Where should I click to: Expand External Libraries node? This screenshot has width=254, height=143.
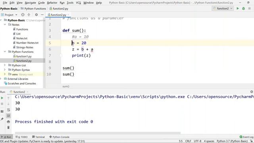[x=1, y=79]
